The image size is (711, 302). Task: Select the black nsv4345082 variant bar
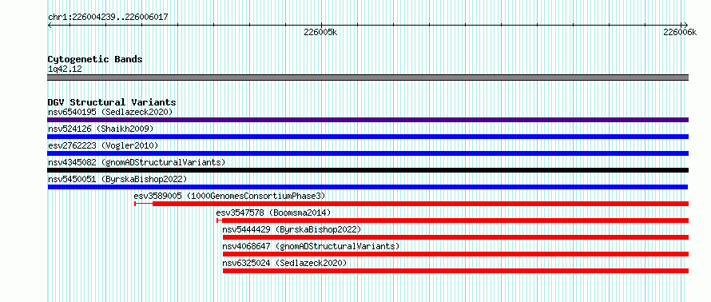pyautogui.click(x=367, y=170)
